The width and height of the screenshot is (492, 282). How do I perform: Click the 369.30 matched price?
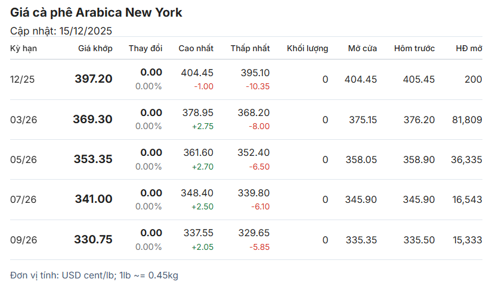click(x=92, y=119)
